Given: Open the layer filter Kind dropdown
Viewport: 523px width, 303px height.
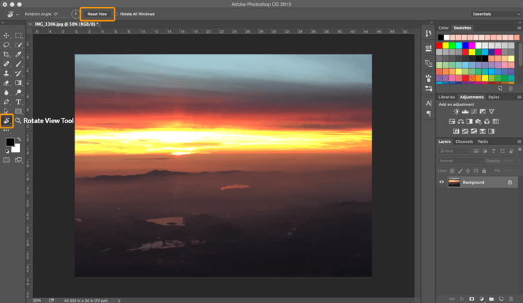Looking at the screenshot, I should [x=454, y=151].
